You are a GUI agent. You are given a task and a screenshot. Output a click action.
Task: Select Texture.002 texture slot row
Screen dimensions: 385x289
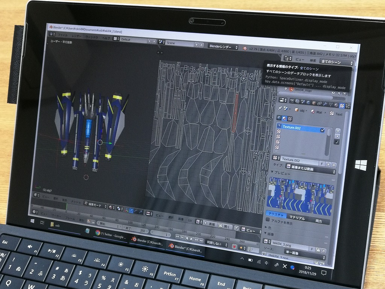pos(301,128)
